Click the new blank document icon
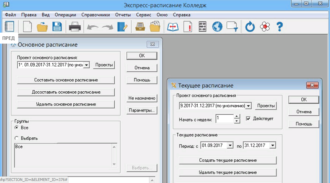The width and height of the screenshot is (330, 183). pos(27,27)
